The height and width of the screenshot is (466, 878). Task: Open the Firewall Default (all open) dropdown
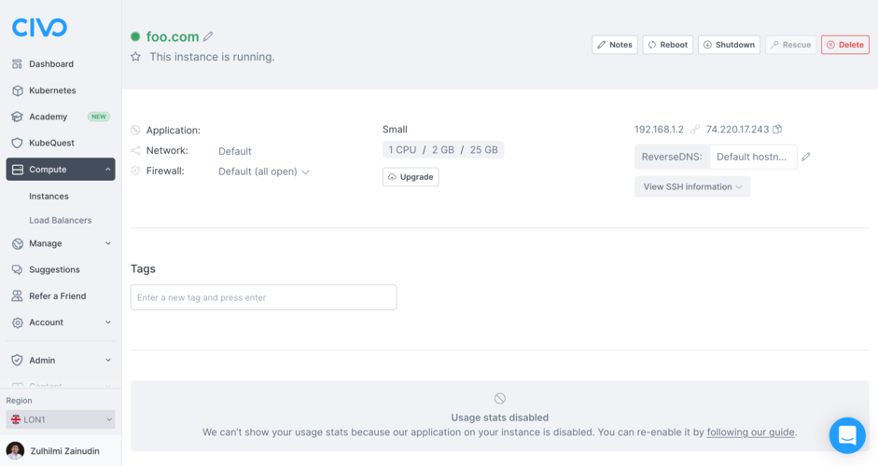coord(264,171)
